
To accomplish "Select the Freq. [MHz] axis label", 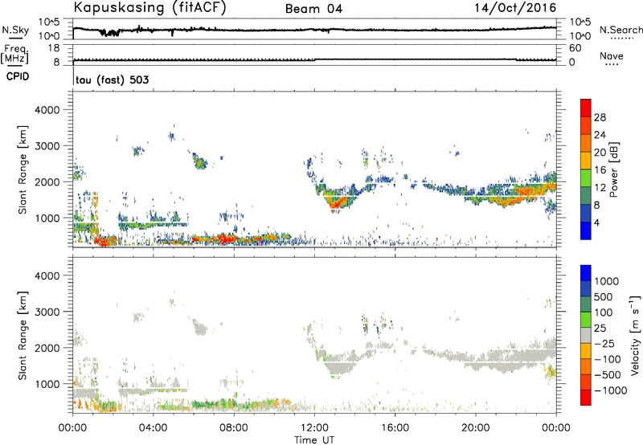I will click(x=15, y=54).
